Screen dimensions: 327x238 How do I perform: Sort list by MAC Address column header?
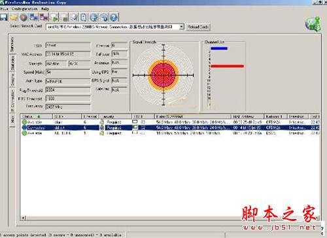pyautogui.click(x=247, y=116)
